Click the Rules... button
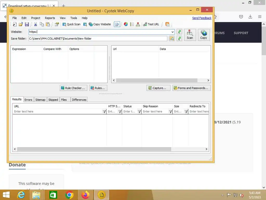 pos(98,88)
